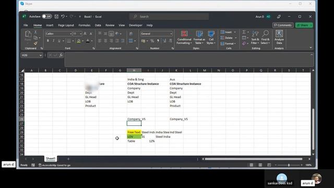
Task: Open Find & Select
Action: click(x=266, y=38)
